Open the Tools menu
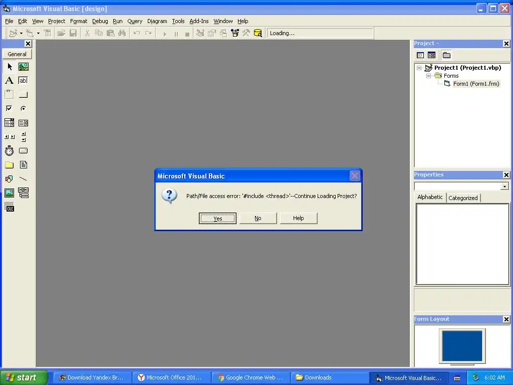513x385 pixels. coord(178,21)
